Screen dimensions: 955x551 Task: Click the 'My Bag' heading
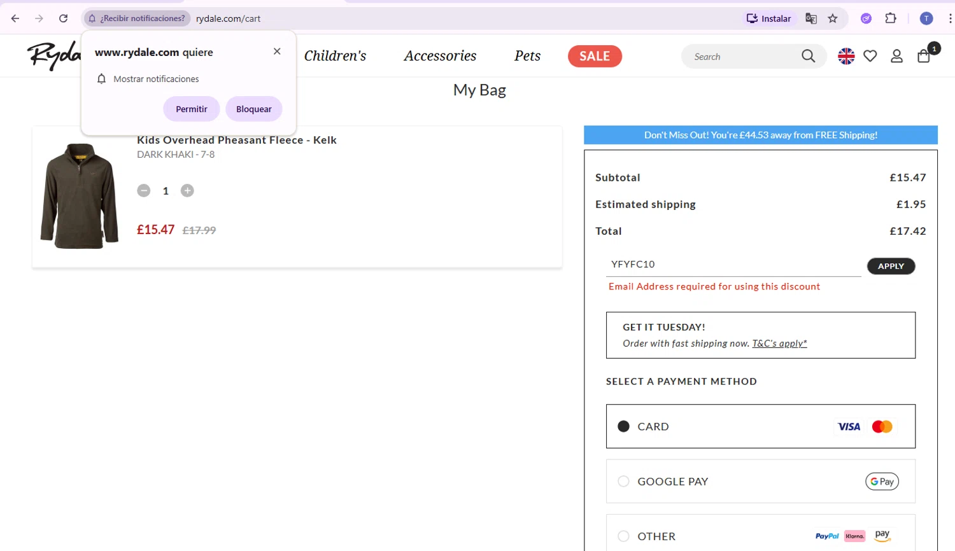[479, 90]
